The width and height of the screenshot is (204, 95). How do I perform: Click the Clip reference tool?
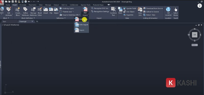51,10
